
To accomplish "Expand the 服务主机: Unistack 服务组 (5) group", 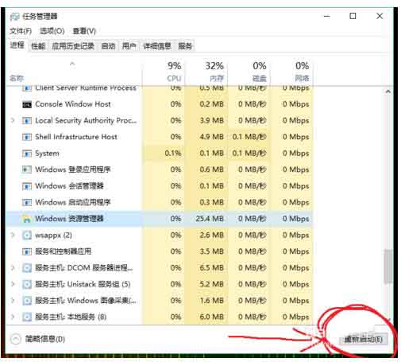I will [x=13, y=284].
